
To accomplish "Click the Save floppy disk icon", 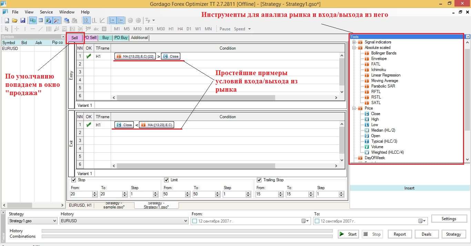I will [23, 21].
